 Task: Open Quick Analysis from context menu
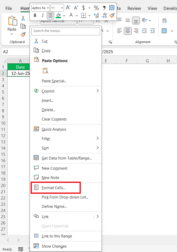coord(66,129)
